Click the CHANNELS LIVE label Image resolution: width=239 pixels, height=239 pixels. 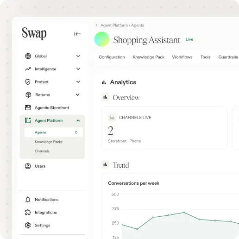[x=135, y=118]
